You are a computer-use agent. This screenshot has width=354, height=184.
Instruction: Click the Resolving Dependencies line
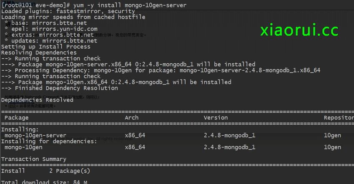(39, 53)
